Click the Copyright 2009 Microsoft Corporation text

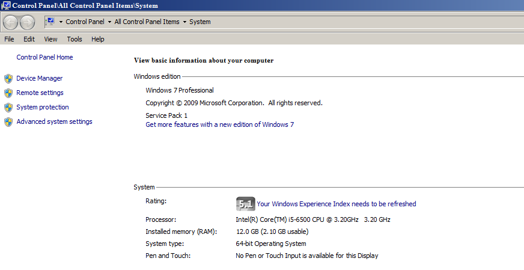[x=234, y=103]
